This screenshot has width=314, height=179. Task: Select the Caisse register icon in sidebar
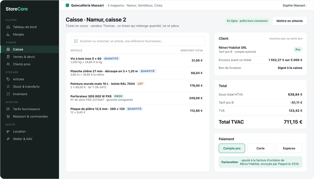pos(8,49)
